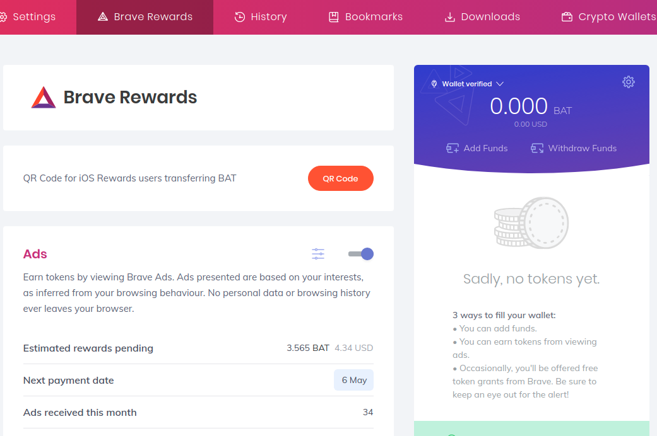Select the Withdraw Funds link

click(582, 149)
